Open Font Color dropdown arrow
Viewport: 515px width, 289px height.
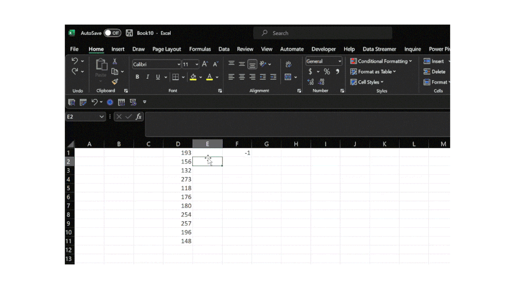[217, 77]
